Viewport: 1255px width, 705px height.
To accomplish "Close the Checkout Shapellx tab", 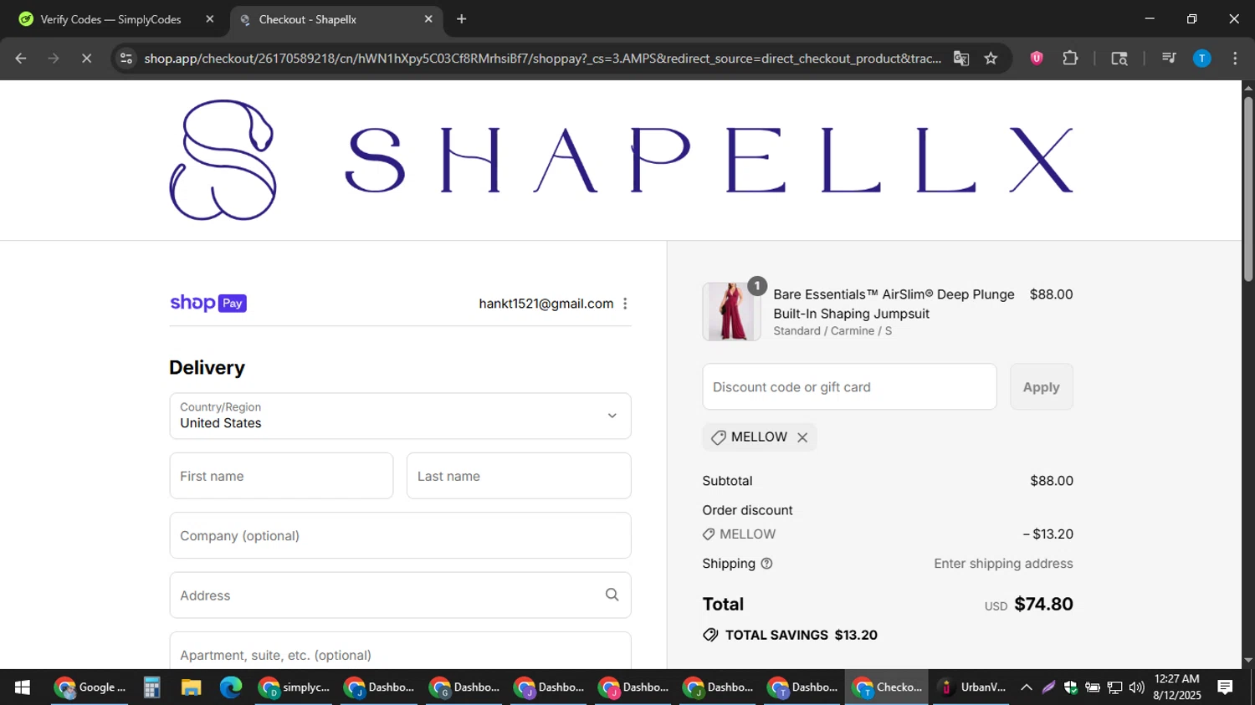I will point(428,18).
